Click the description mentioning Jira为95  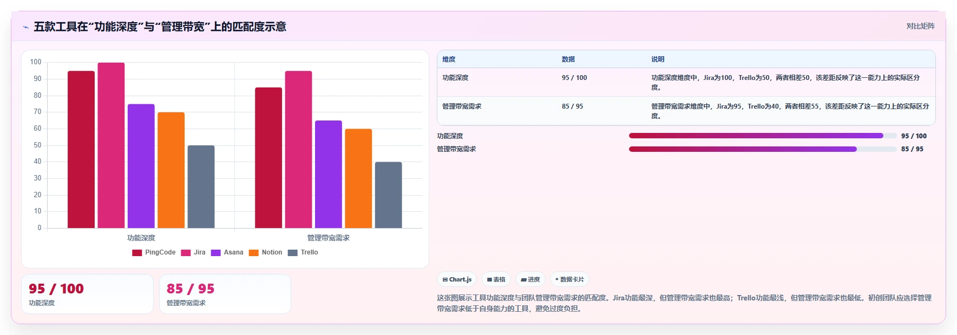pyautogui.click(x=790, y=111)
